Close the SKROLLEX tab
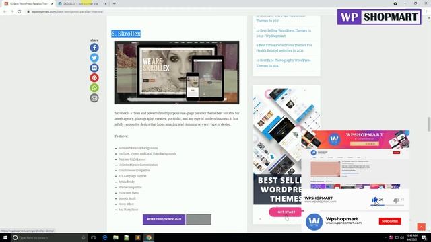This screenshot has height=242, width=431. coord(106,4)
